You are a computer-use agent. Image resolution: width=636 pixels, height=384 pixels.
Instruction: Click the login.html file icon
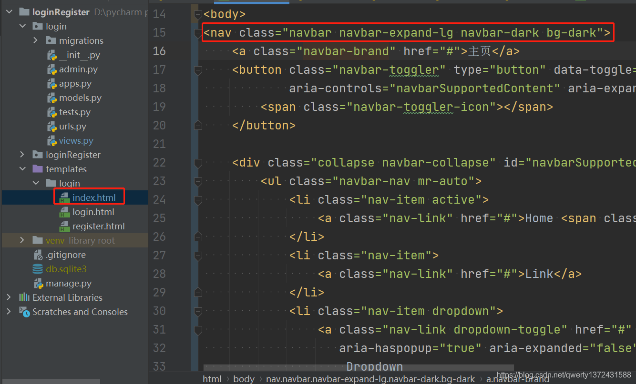tap(64, 212)
